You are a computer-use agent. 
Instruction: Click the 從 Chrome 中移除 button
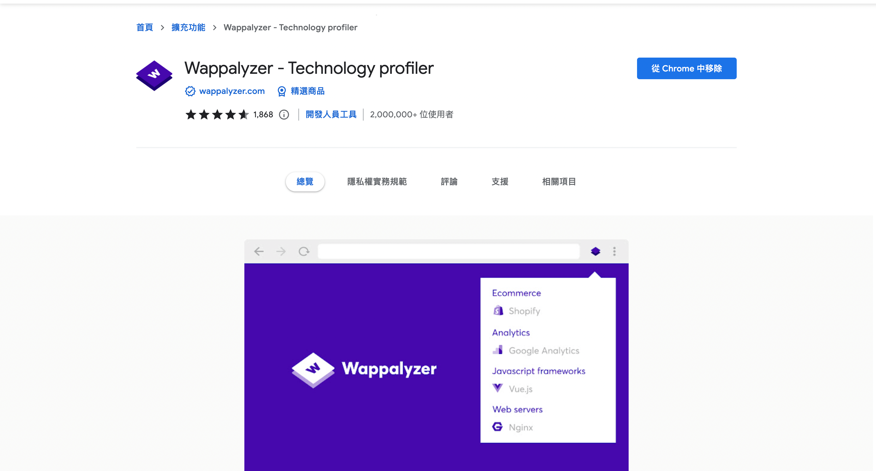point(687,68)
